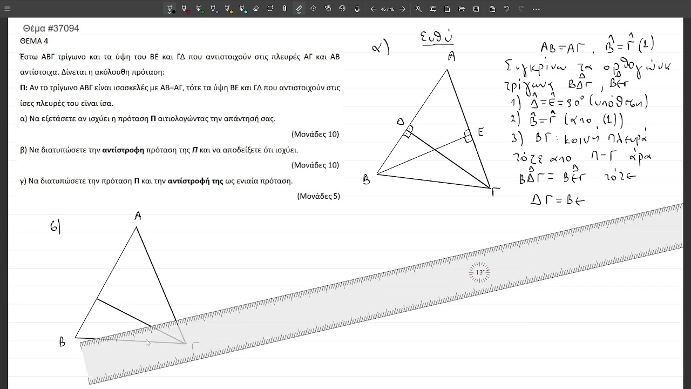Screen dimensions: 691x389
Task: Toggle touch drawing hand icon
Action: pyautogui.click(x=328, y=9)
